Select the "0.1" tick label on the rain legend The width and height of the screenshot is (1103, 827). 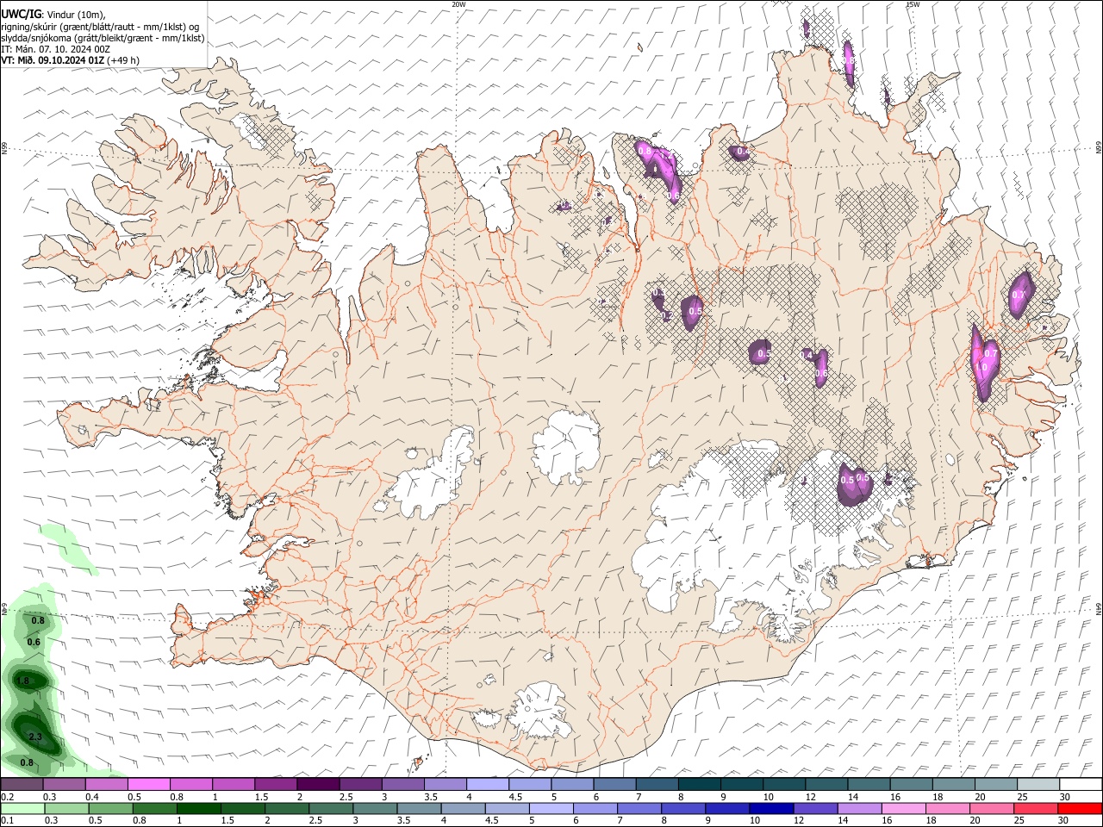tap(8, 821)
